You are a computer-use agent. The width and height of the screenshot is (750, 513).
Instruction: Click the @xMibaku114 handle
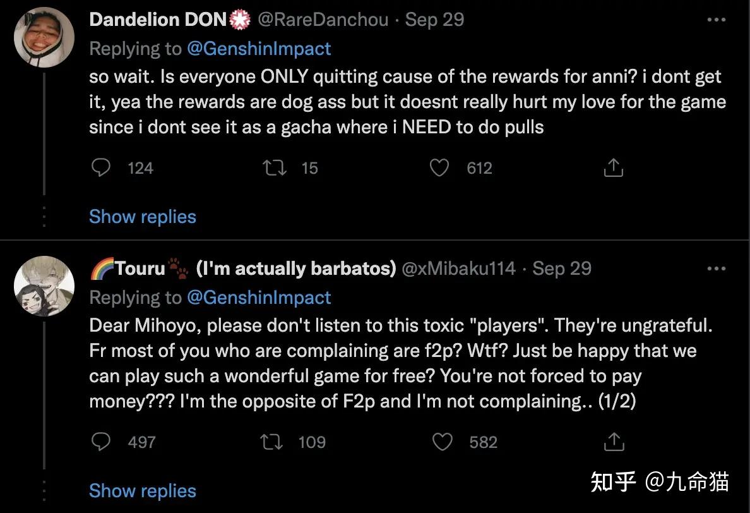click(x=459, y=269)
